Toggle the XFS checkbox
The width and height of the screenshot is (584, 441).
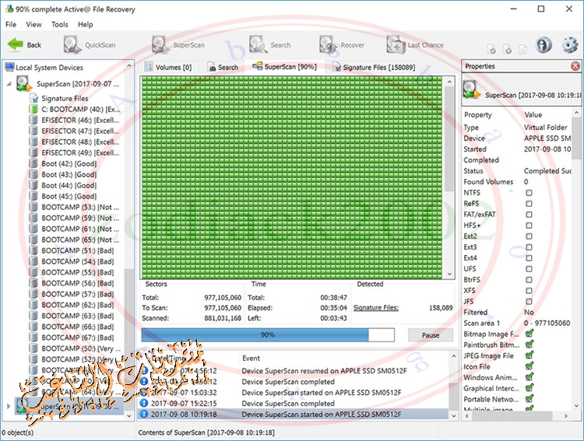pos(529,291)
